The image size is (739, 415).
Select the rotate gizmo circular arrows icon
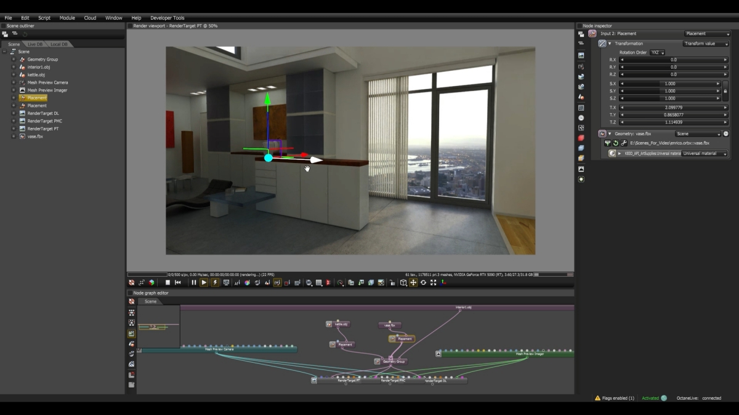(423, 283)
